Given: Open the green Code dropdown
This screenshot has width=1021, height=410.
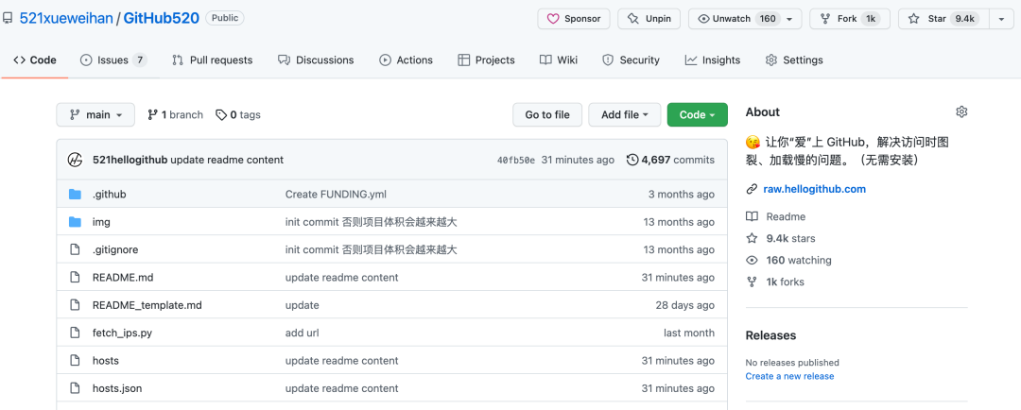Looking at the screenshot, I should 697,115.
